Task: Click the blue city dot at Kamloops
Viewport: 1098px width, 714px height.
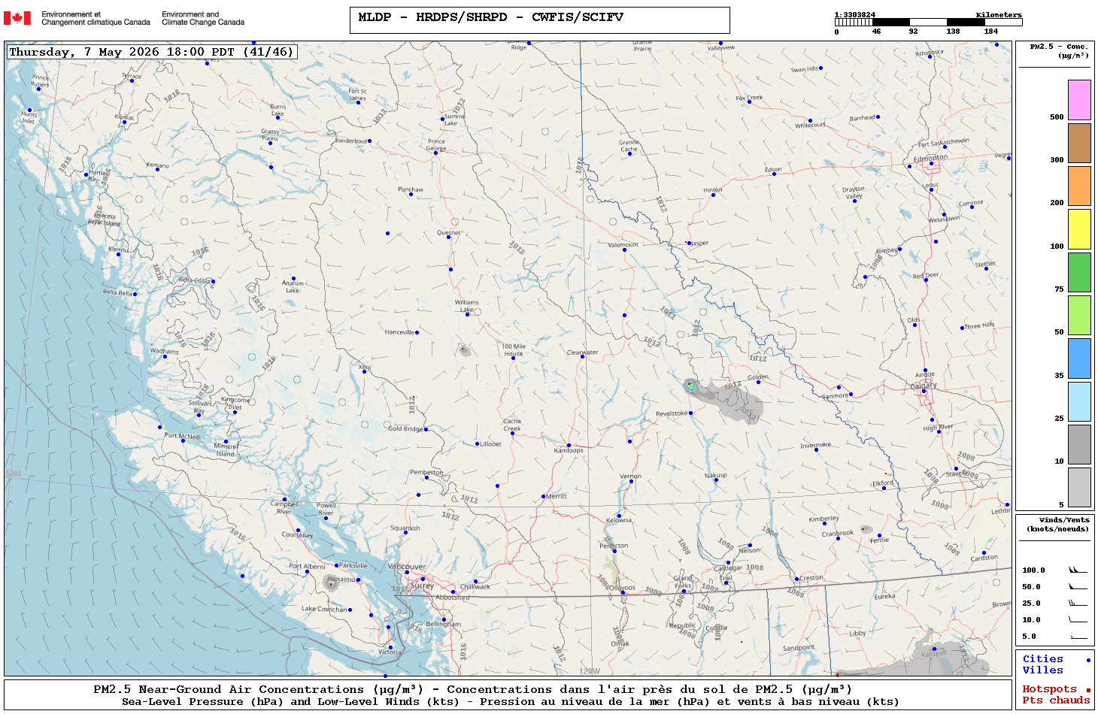Action: pyautogui.click(x=569, y=446)
